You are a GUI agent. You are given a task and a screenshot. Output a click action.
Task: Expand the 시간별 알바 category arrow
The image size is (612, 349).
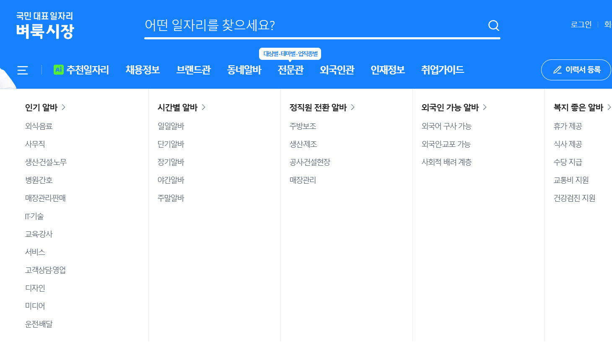tap(204, 107)
